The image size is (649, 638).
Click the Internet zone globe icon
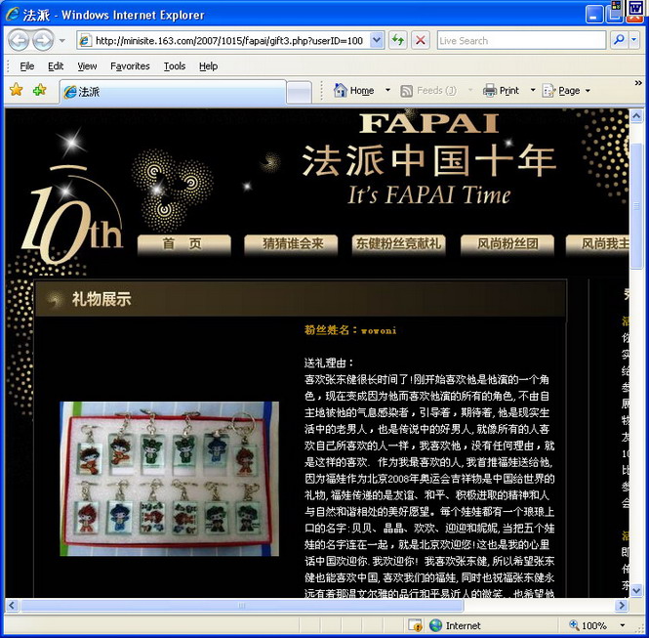coord(435,625)
